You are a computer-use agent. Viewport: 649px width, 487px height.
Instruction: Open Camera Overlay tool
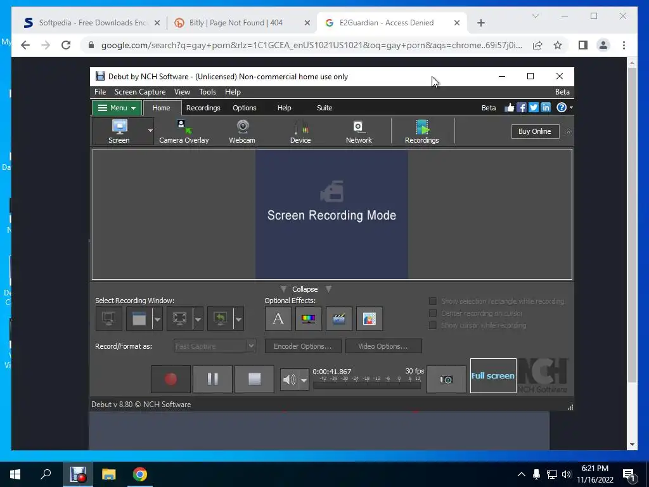184,131
